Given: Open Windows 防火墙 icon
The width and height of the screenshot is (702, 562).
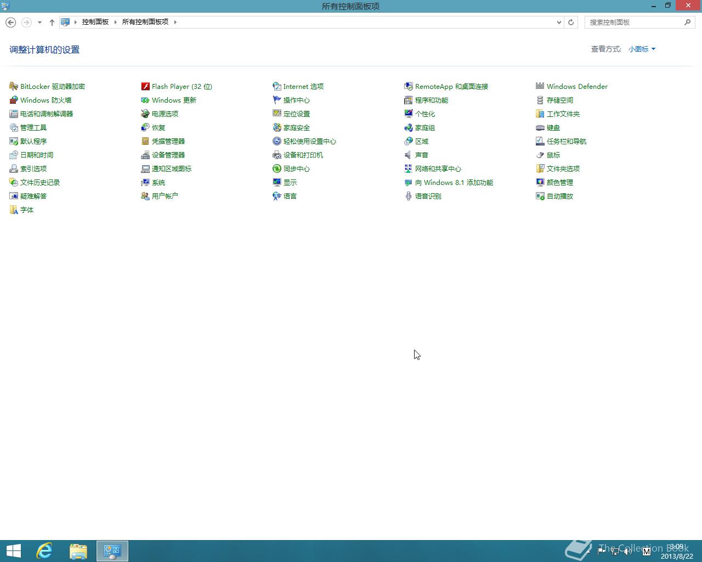Looking at the screenshot, I should click(x=14, y=100).
